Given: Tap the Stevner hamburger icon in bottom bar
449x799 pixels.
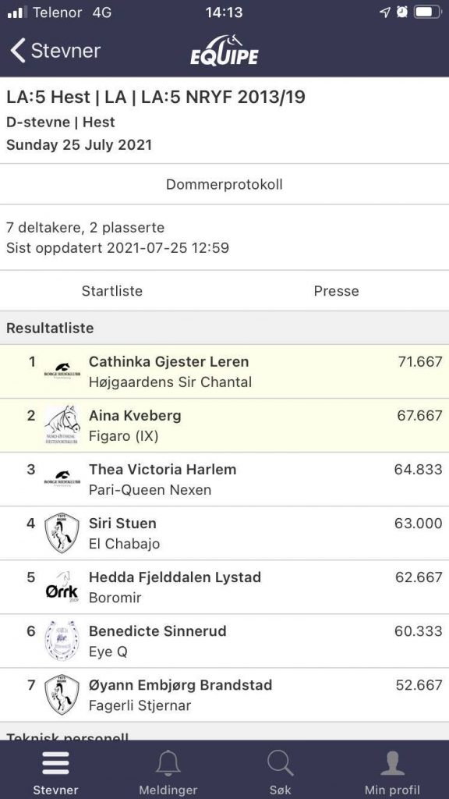Looking at the screenshot, I should point(55,764).
